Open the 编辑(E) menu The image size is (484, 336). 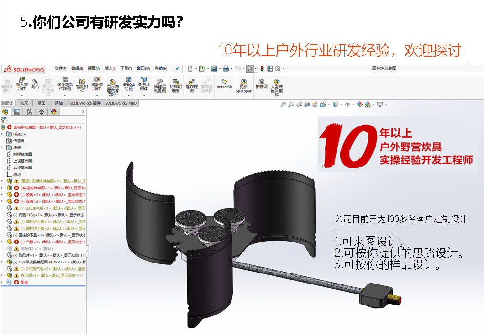[77, 69]
